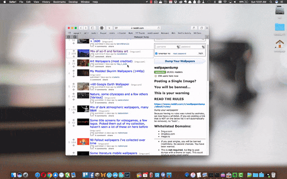
Task: Downvote 'Mix of sci-fi and fantasy art' post
Action: (x=74, y=56)
